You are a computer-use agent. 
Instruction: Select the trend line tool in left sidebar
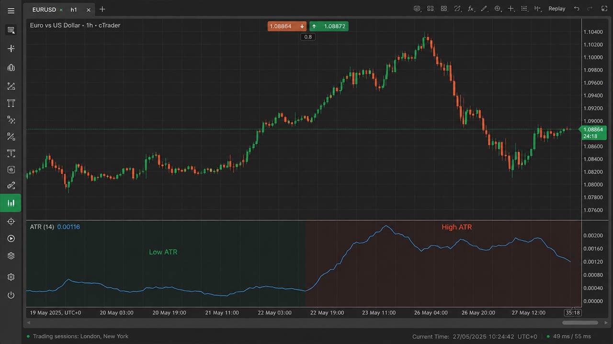(11, 86)
